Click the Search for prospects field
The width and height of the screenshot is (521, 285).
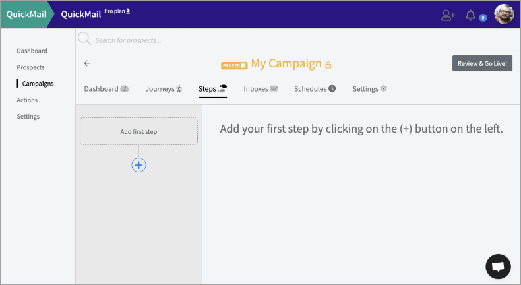198,40
